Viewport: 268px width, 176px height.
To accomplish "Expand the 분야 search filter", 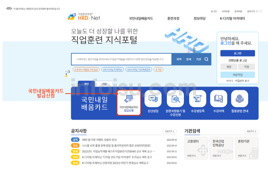I will coord(189,59).
